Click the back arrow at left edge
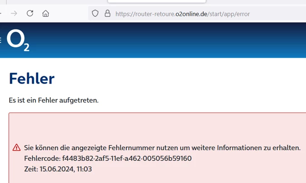Image resolution: width=306 pixels, height=183 pixels. [x=1, y=14]
